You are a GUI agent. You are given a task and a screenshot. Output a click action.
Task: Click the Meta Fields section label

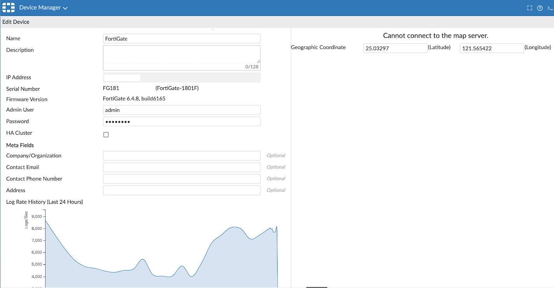click(x=20, y=145)
